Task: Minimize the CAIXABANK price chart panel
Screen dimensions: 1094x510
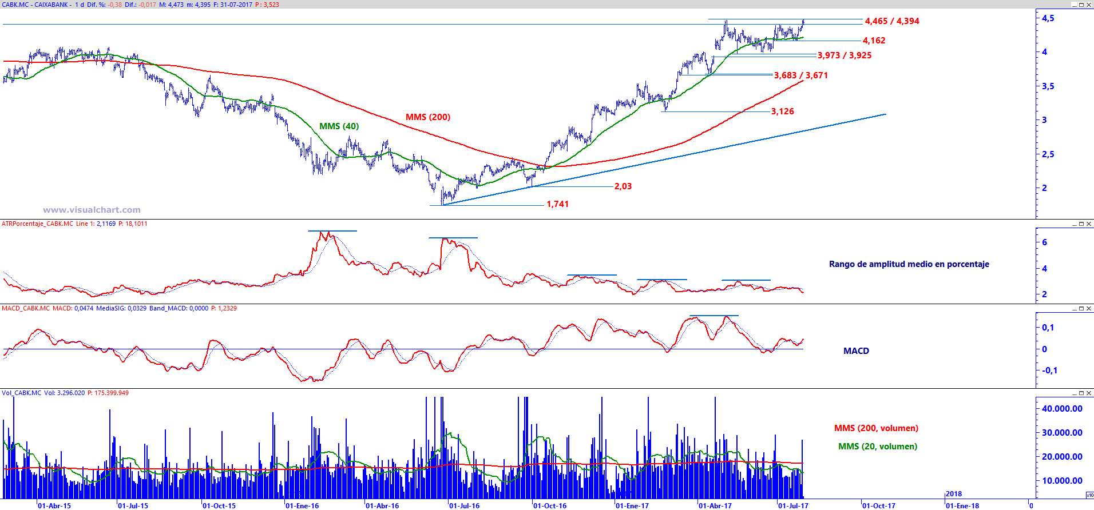Action: coord(1075,5)
